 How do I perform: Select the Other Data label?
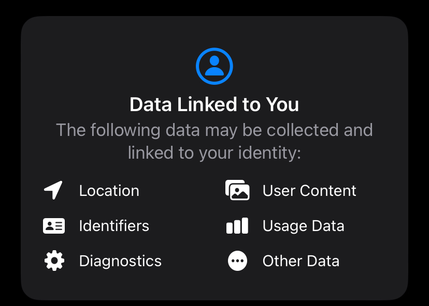(301, 261)
